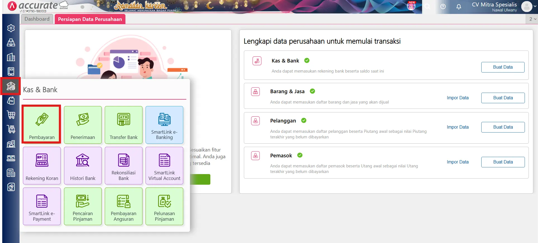Expand the user account dropdown arrow

535,6
